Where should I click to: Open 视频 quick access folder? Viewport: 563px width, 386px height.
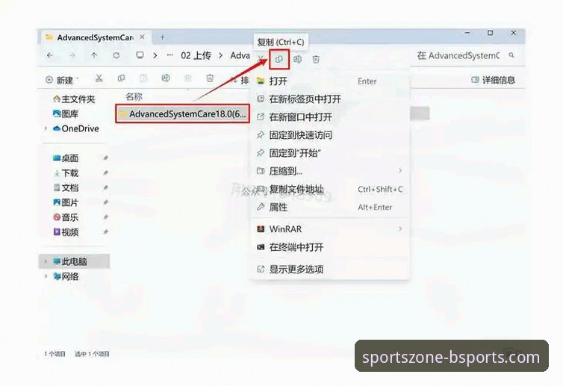pyautogui.click(x=66, y=232)
